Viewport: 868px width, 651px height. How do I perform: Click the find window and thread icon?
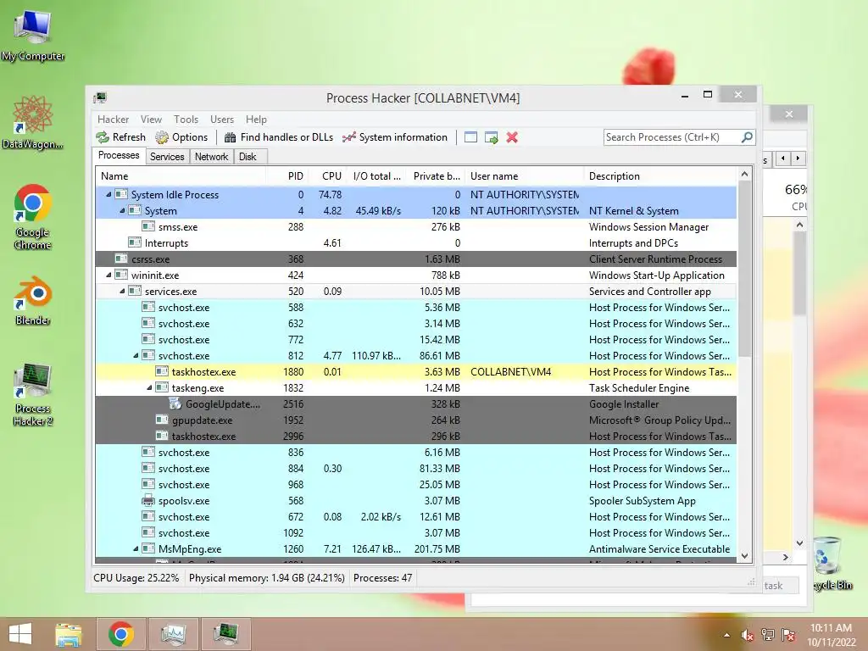[x=491, y=137]
